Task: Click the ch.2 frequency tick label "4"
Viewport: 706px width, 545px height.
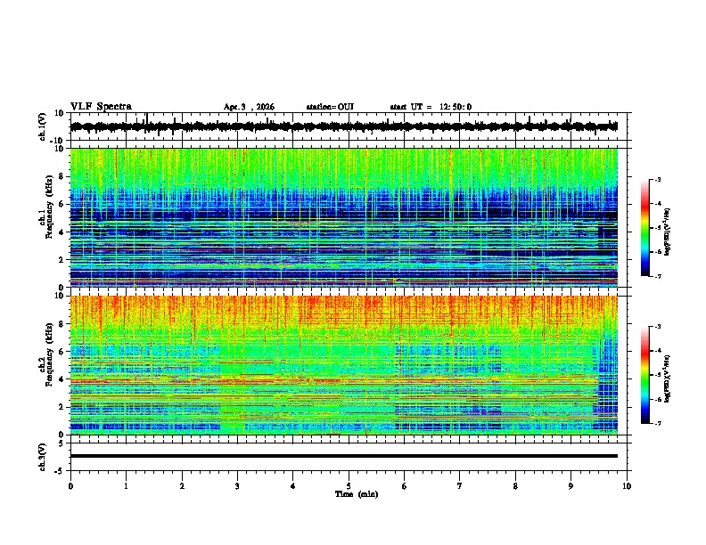Action: [x=62, y=379]
